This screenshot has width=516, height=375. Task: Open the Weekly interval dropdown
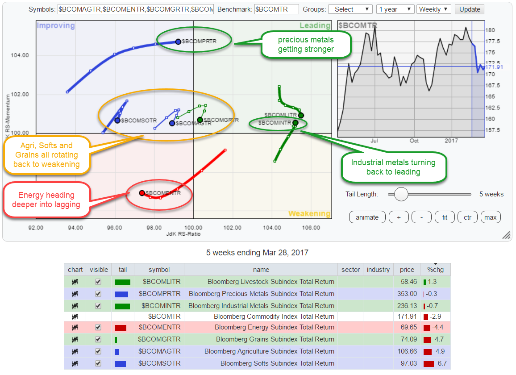coord(434,9)
